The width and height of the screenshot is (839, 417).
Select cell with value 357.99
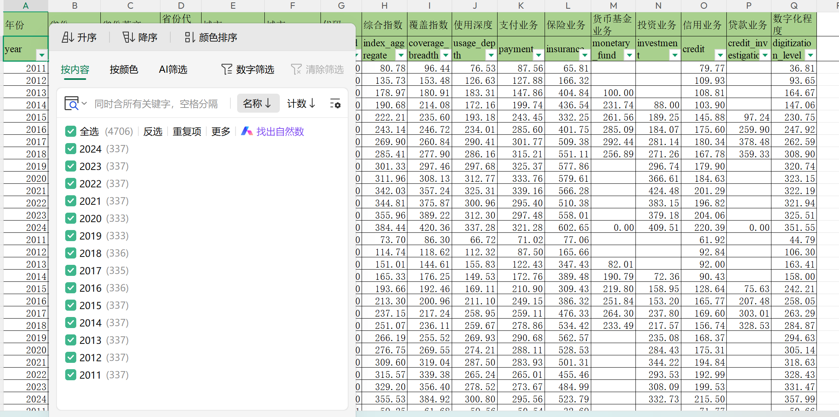(794, 399)
